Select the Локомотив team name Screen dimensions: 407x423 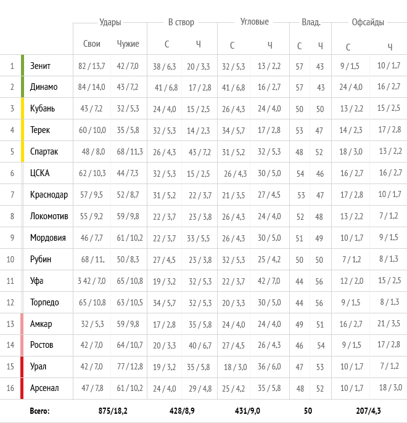49,216
